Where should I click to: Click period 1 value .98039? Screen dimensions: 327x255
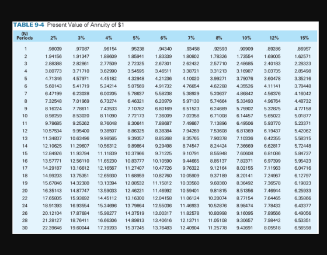coord(55,49)
